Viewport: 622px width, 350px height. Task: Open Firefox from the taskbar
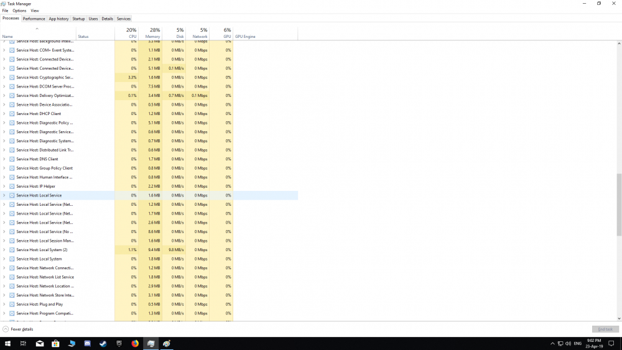(135, 344)
